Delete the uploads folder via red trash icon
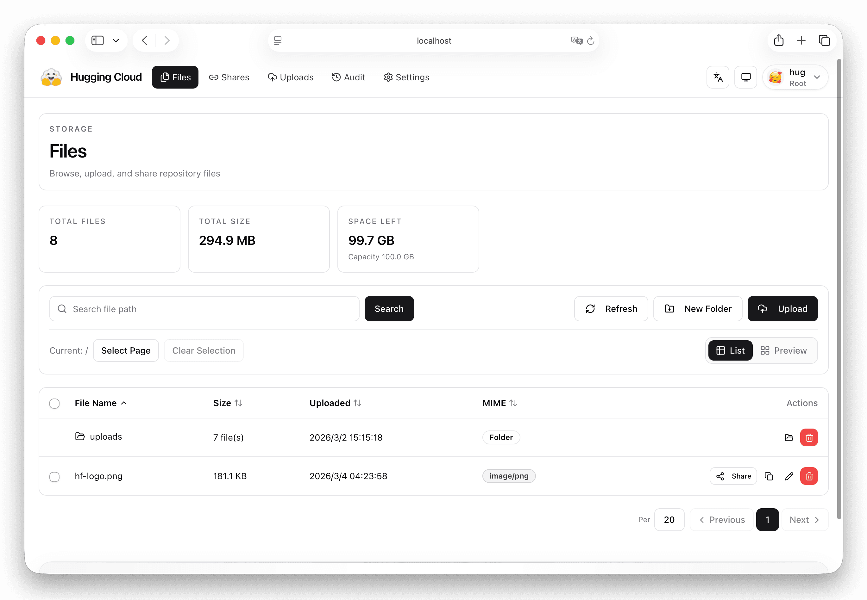The width and height of the screenshot is (867, 600). tap(809, 437)
